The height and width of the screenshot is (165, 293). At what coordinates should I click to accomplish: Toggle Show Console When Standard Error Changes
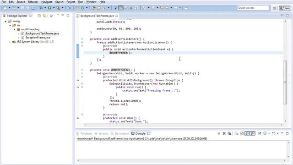coord(252,133)
